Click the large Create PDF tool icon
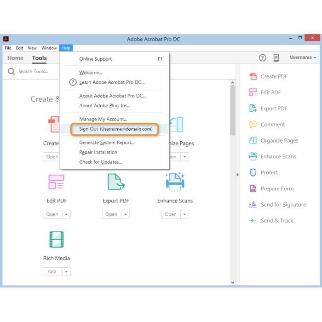Viewport: 322px width, 322px height. (x=54, y=125)
